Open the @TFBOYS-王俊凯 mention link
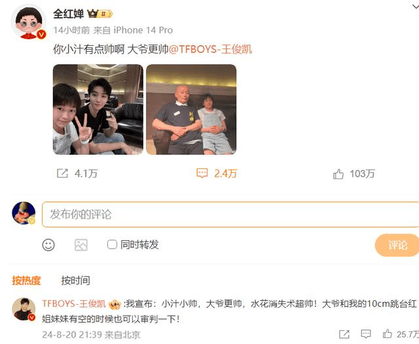This screenshot has width=419, height=344. coord(210,49)
